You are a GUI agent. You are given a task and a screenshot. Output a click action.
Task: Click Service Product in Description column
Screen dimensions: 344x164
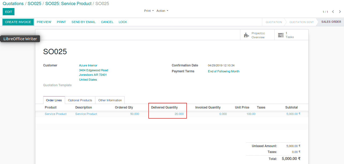[x=86, y=114]
